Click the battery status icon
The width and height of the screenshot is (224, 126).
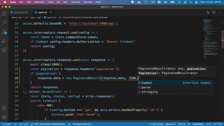[172, 2]
